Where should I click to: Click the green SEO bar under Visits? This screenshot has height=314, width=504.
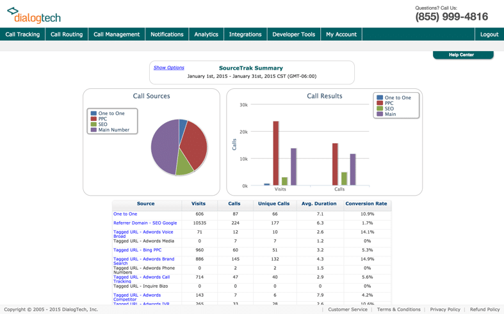(284, 181)
